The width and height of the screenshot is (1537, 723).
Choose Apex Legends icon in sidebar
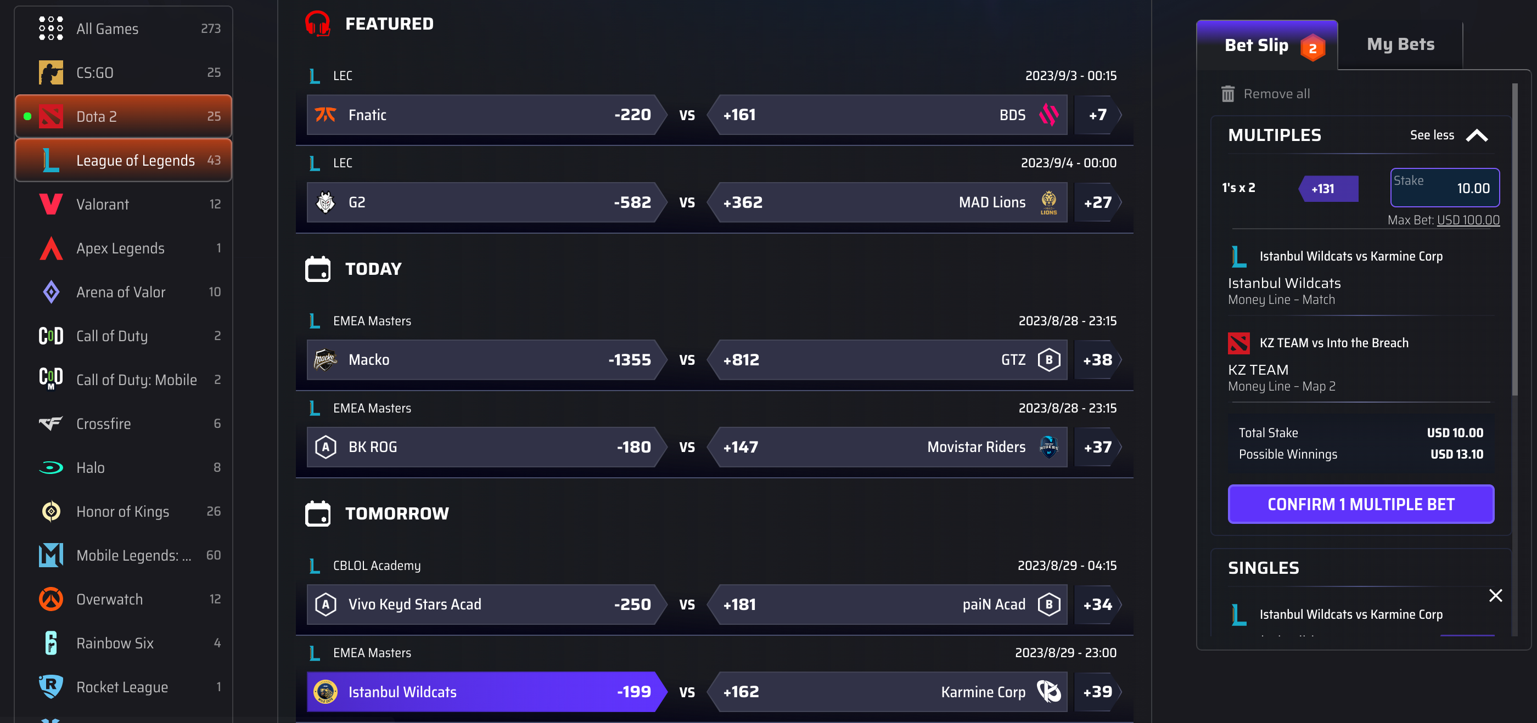coord(51,248)
